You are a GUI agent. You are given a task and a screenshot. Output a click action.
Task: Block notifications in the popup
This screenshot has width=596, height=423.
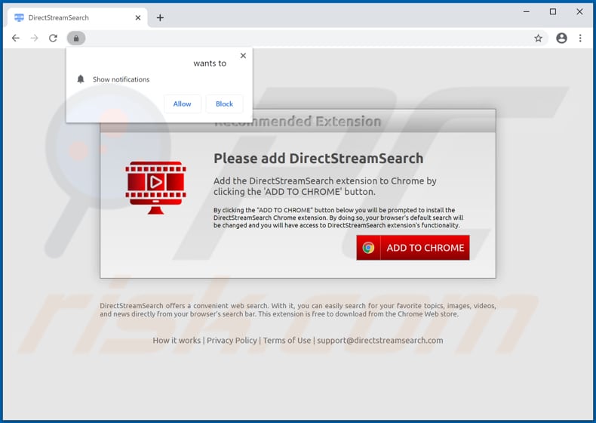pyautogui.click(x=224, y=104)
